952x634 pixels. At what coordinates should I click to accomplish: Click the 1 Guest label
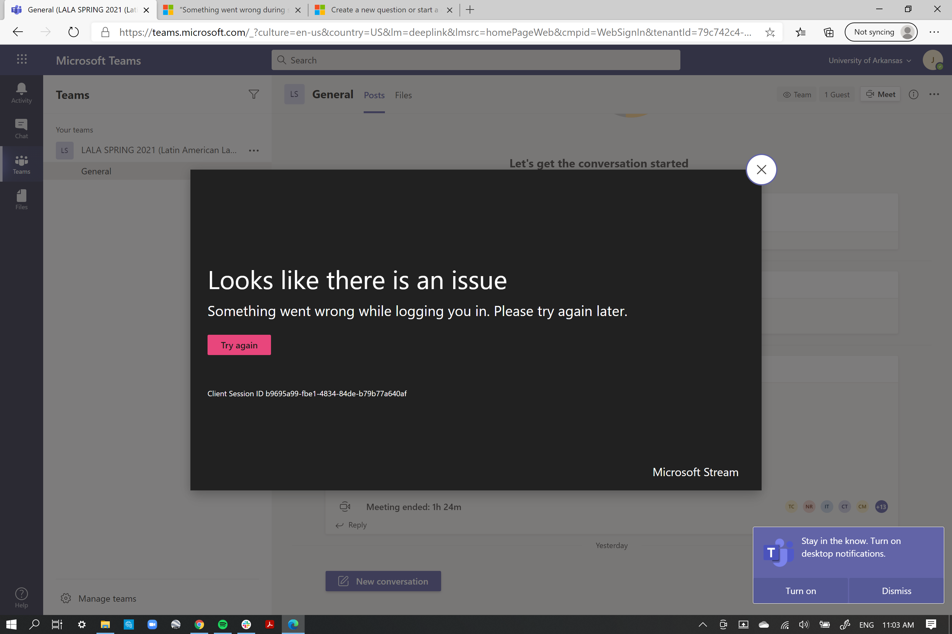pyautogui.click(x=836, y=94)
